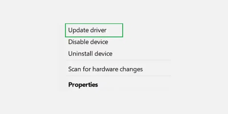The width and height of the screenshot is (228, 114).
Task: Click the word Uninstall in Uninstall device
Action: point(81,54)
